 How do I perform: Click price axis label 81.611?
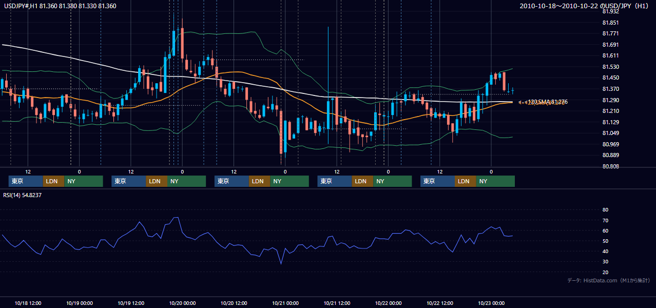click(611, 55)
